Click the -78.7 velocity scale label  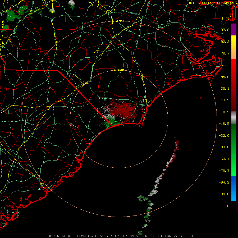click(x=224, y=171)
